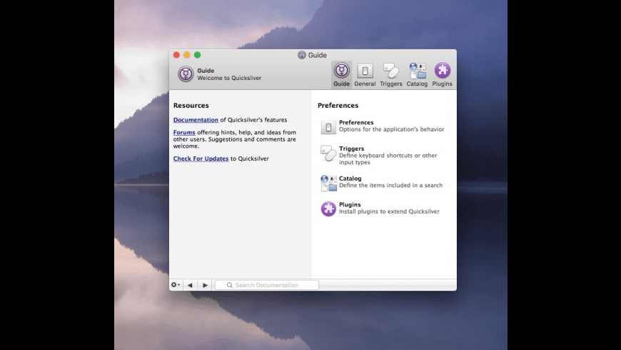Minimize the Guide window

pos(187,55)
